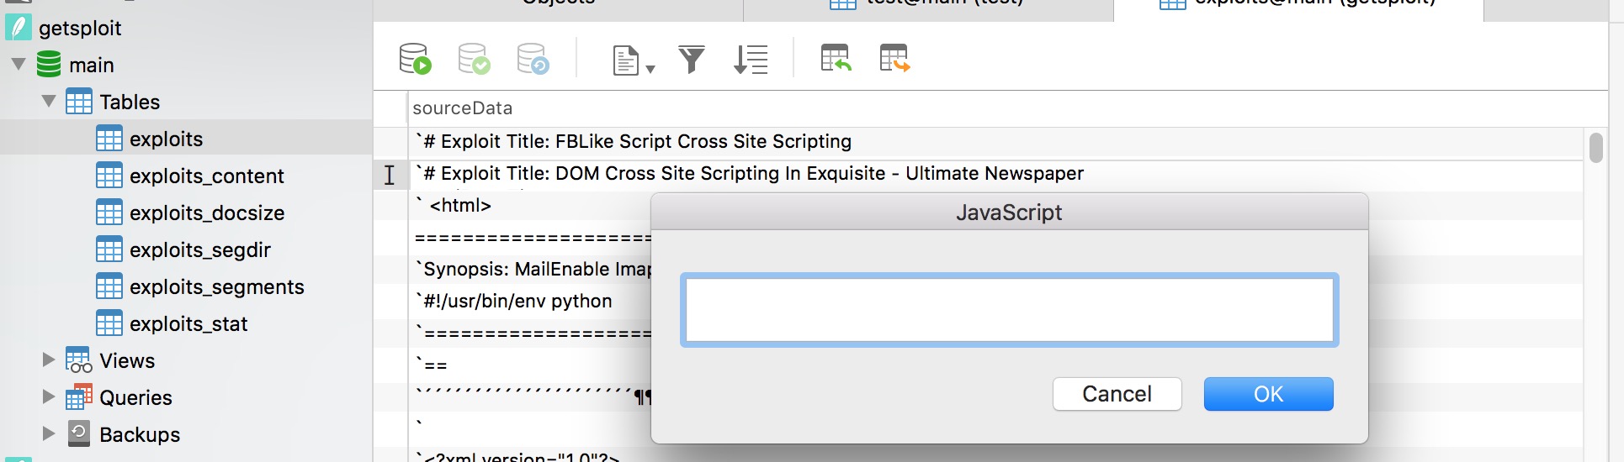The image size is (1624, 462).
Task: Select the exploits_segdir table
Action: click(x=199, y=249)
